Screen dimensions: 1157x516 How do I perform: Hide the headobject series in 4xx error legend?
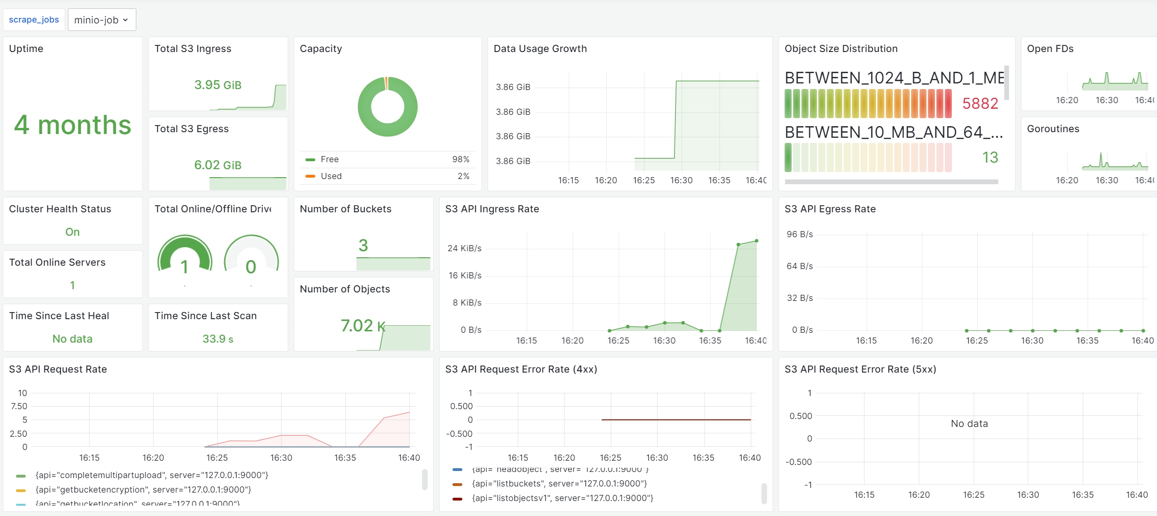click(560, 469)
